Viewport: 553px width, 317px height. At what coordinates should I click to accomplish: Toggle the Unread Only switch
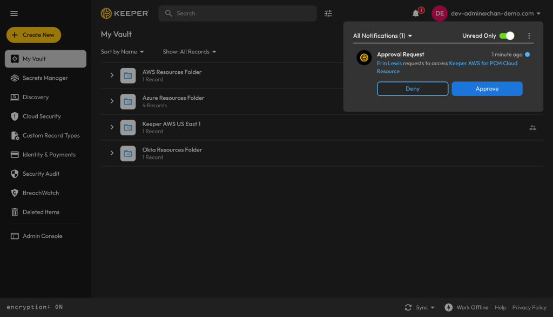[x=507, y=36]
